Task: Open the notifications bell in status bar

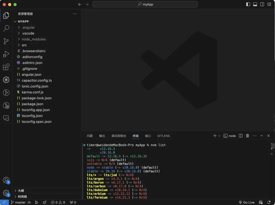Action: click(269, 202)
